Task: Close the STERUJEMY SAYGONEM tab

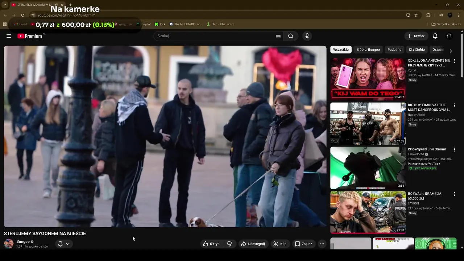Action: tap(62, 5)
